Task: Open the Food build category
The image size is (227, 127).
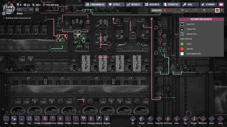Action: [x=29, y=120]
